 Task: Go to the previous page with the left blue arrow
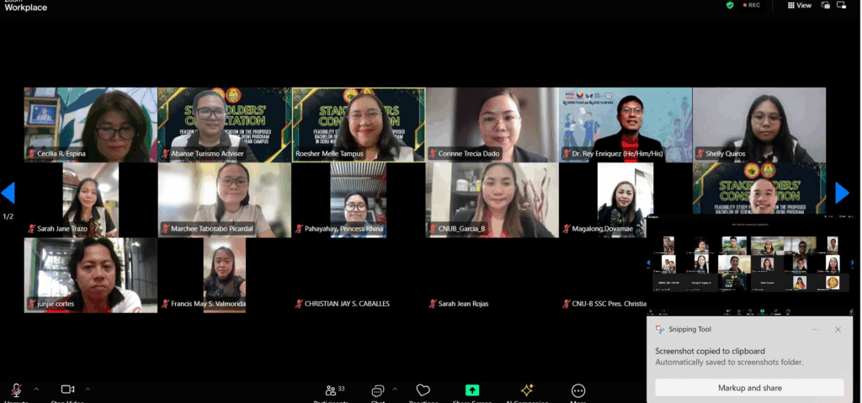point(8,193)
